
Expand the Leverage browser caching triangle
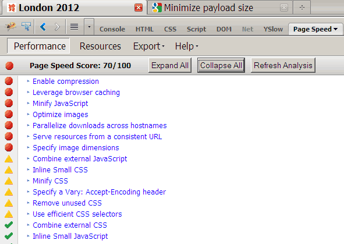[28, 92]
